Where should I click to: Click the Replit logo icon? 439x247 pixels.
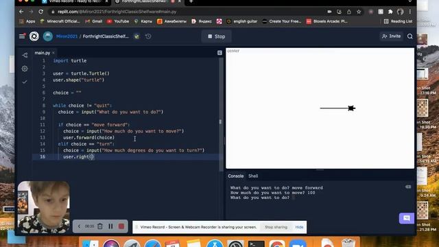[34, 36]
